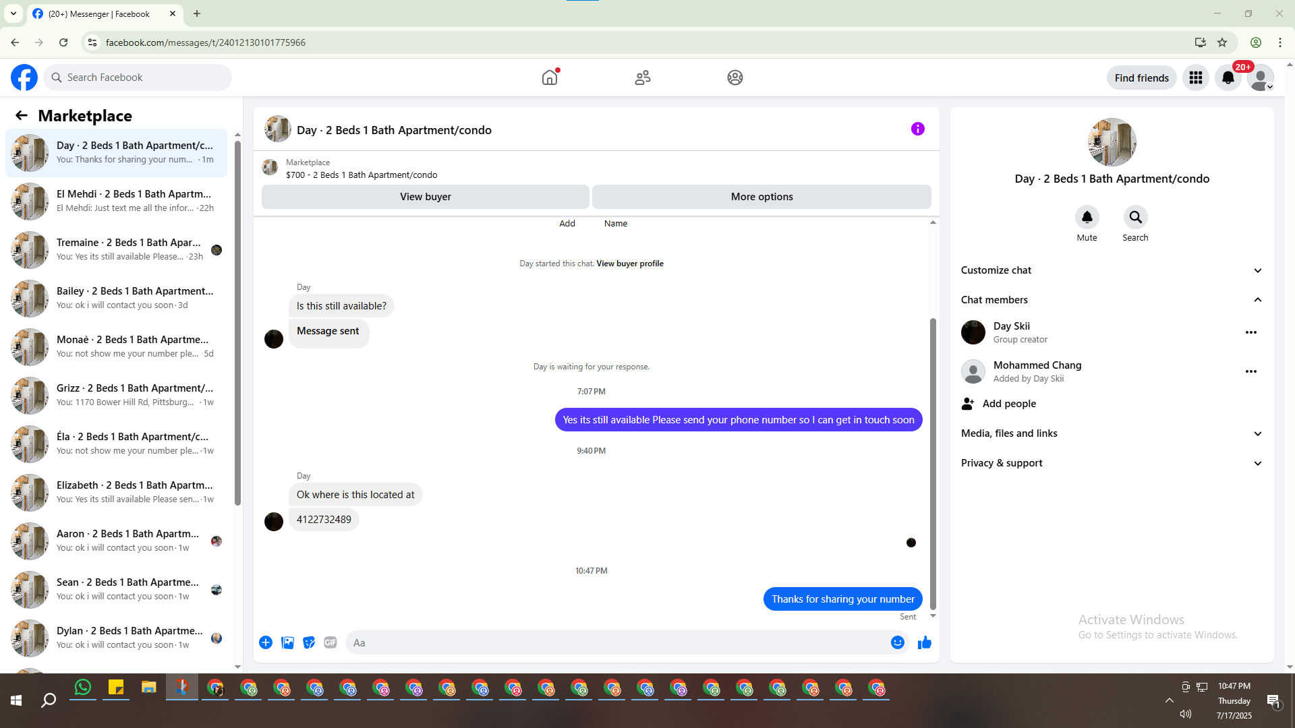Click the conversation list scrollbar
The height and width of the screenshot is (728, 1295).
[237, 322]
